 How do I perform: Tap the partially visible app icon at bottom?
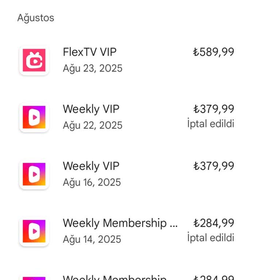[34, 277]
